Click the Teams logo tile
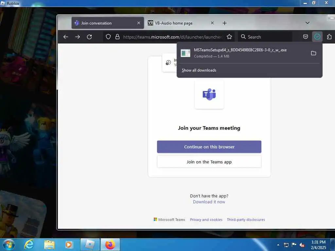The height and width of the screenshot is (251, 335). tap(209, 94)
